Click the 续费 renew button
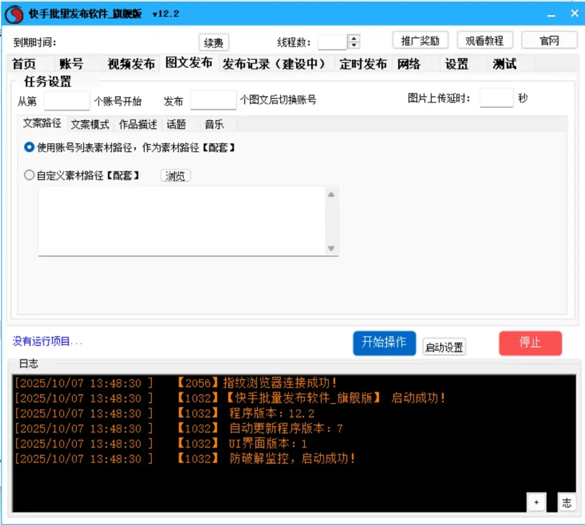 214,43
